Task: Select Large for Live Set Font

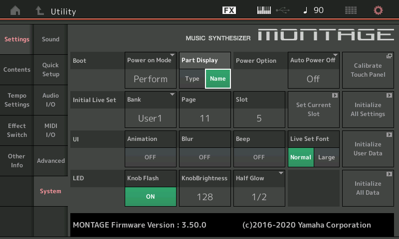Action: (327, 157)
